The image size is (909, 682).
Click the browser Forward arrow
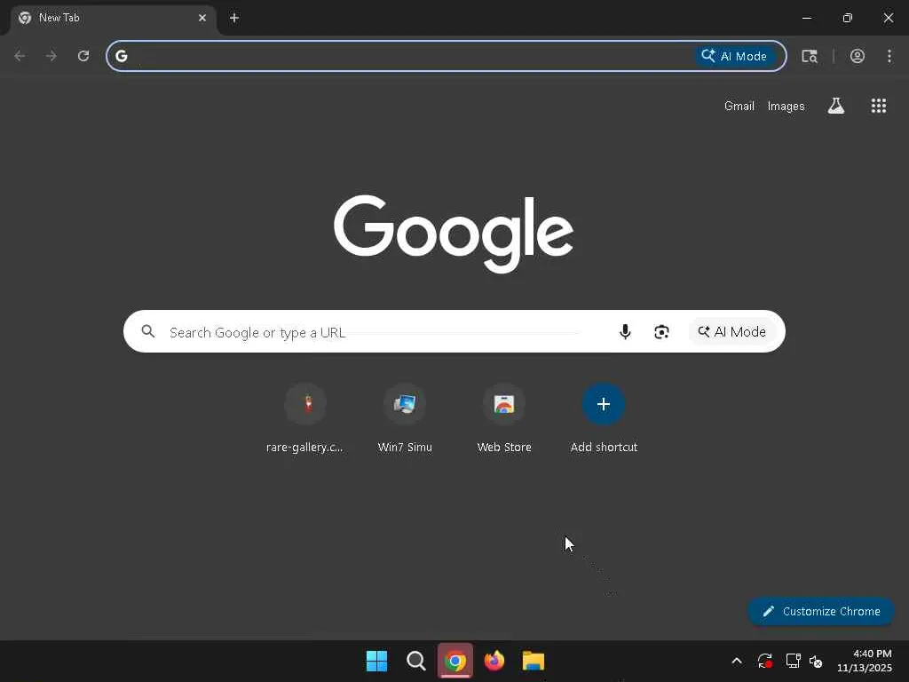point(51,56)
